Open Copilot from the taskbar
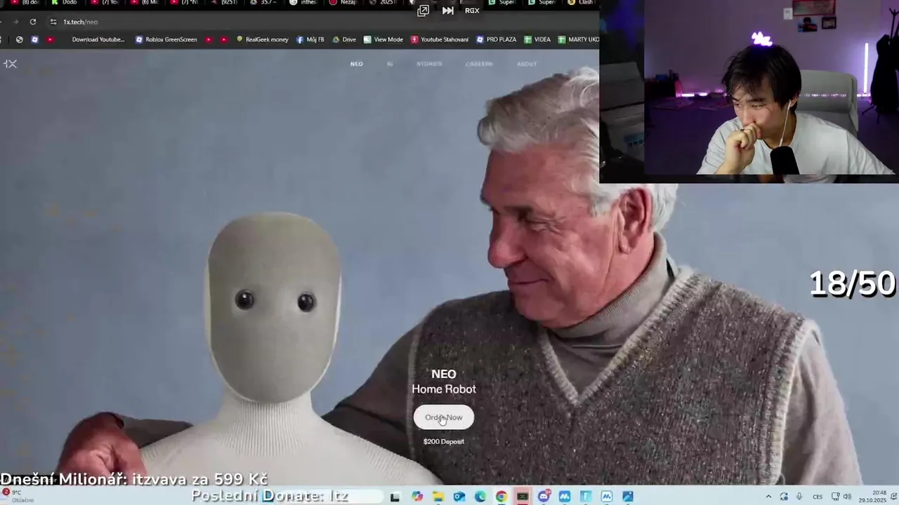The height and width of the screenshot is (505, 899). tap(417, 497)
